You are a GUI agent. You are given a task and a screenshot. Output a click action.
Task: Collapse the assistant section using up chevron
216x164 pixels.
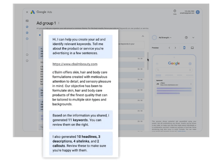click(x=143, y=36)
